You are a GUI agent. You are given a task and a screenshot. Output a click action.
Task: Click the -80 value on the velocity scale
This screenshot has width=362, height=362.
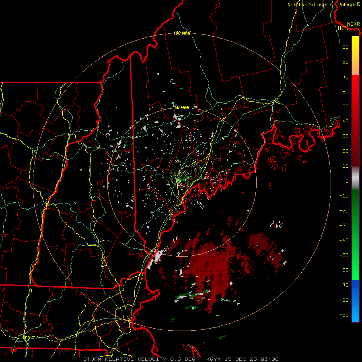[x=344, y=300]
